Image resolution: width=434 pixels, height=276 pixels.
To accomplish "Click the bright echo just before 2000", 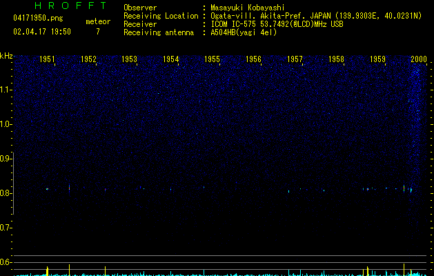I will 404,188.
